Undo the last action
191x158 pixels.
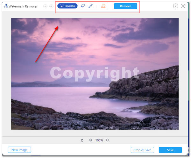pos(45,6)
